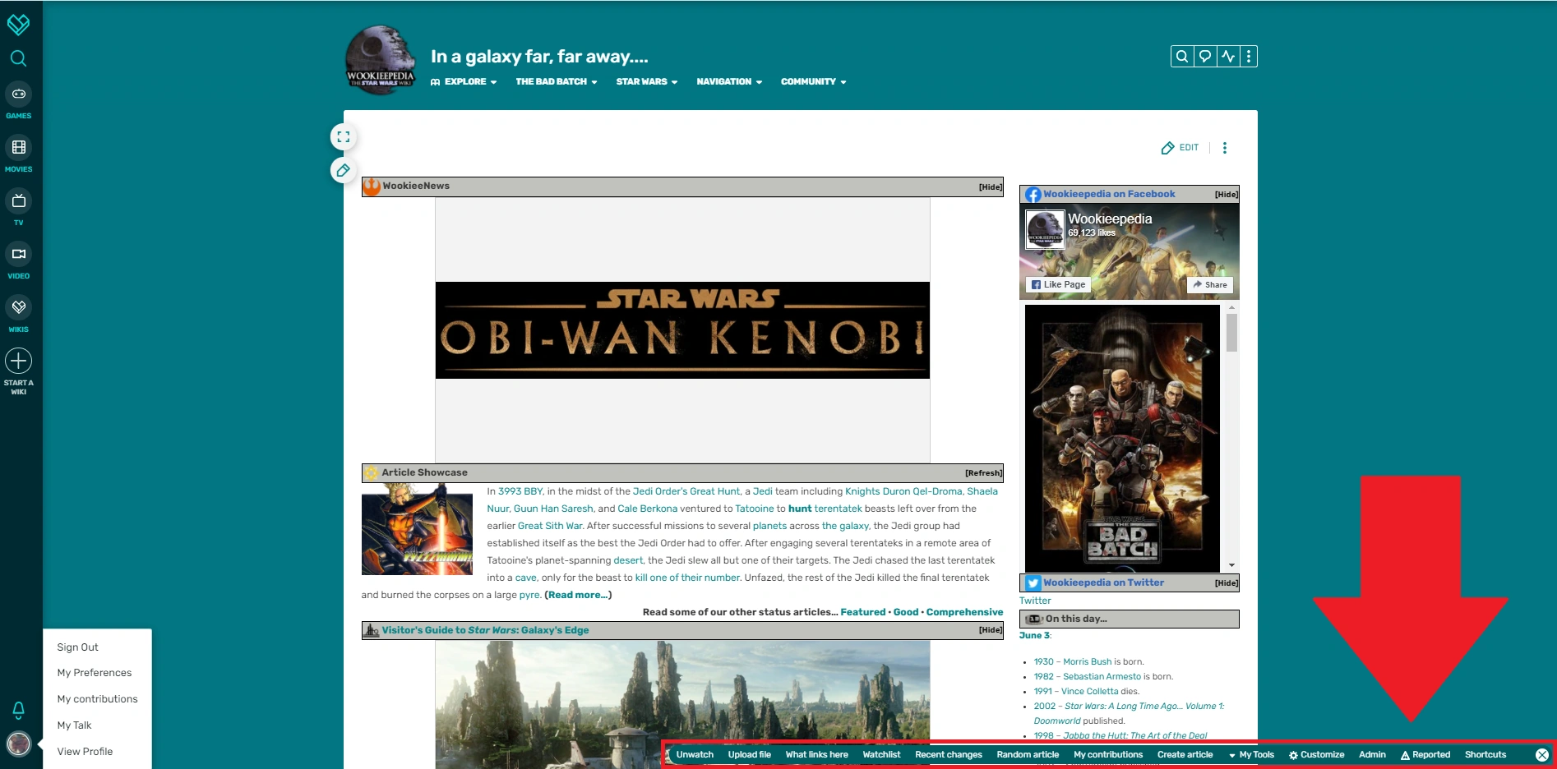Select My Talk from user menu
This screenshot has width=1557, height=769.
point(74,725)
